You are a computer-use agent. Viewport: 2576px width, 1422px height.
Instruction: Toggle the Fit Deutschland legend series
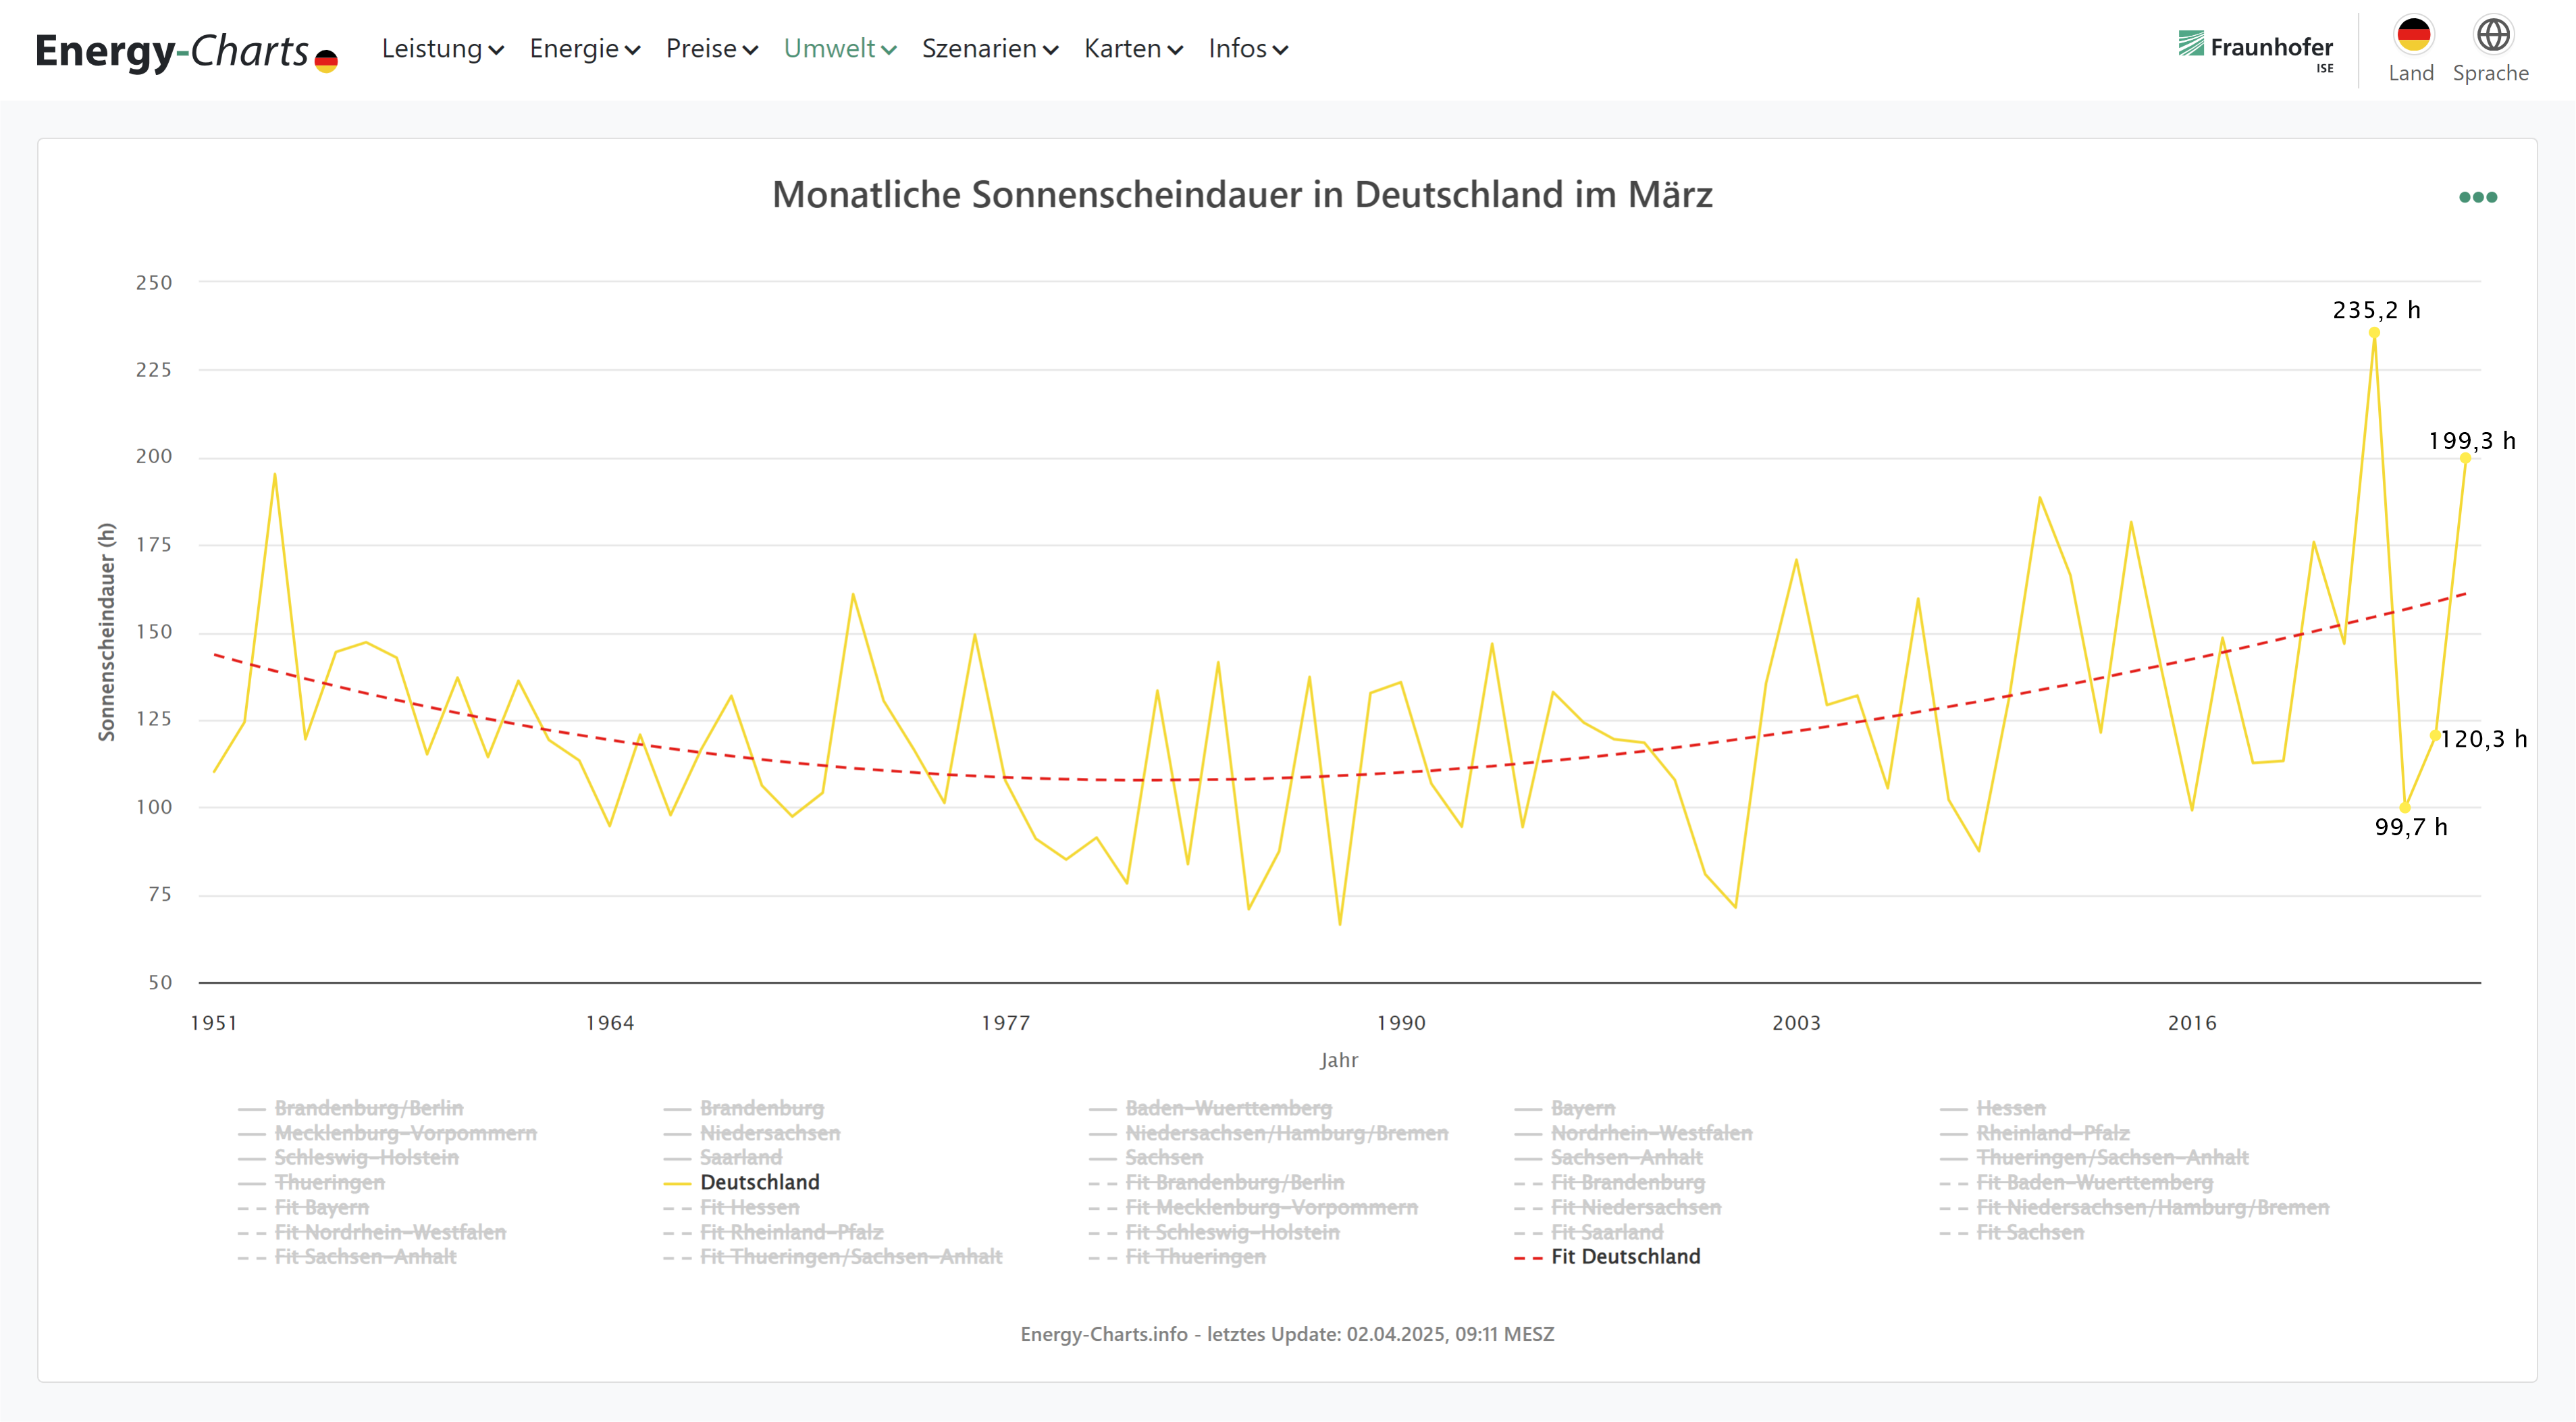(1607, 1256)
